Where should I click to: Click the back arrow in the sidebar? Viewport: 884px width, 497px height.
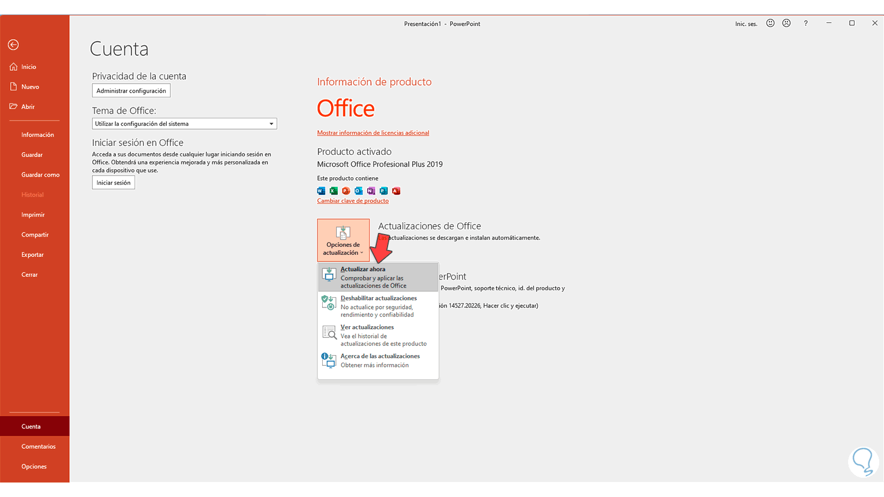(13, 45)
